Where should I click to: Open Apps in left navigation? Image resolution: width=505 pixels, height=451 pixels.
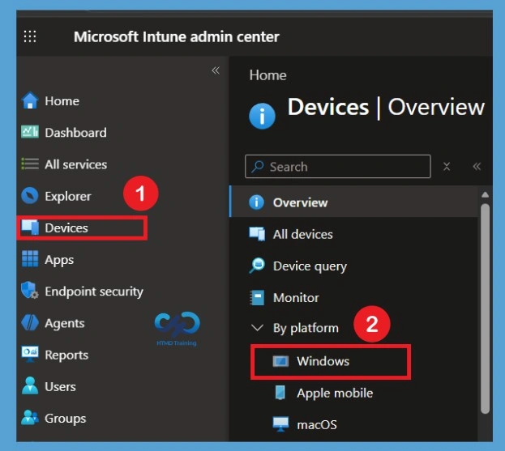(59, 260)
